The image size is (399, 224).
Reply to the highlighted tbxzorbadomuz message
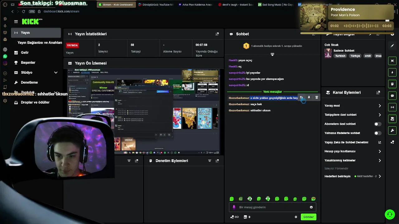tap(301, 98)
